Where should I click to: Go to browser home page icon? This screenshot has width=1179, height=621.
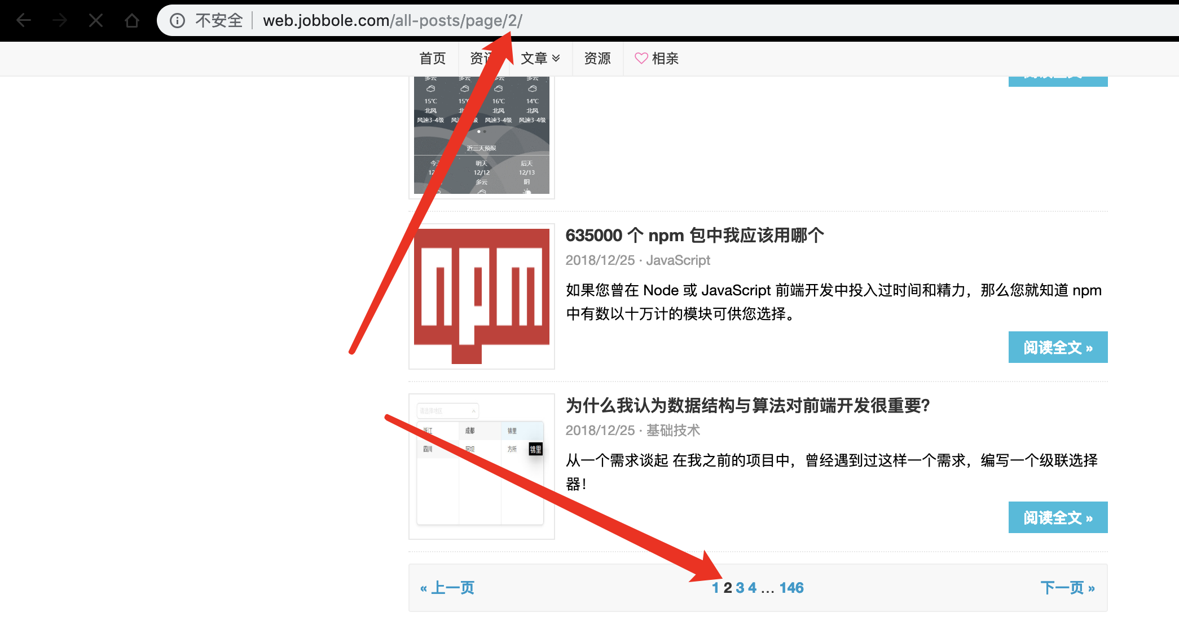(x=132, y=21)
